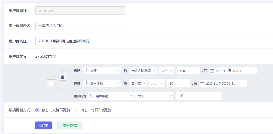This screenshot has width=273, height=134.
Task: Click the user attribute icon beside 用户等级
Action: point(91,96)
